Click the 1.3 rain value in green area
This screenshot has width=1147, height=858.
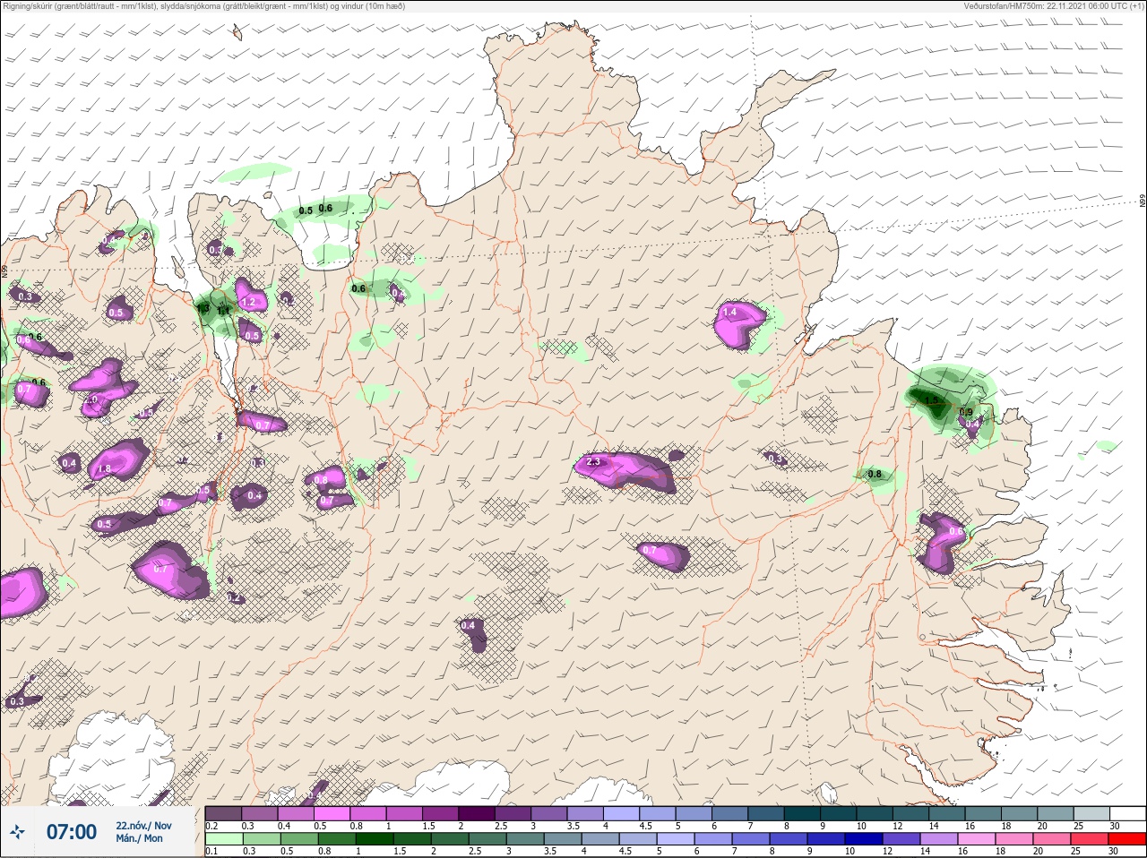(x=203, y=307)
